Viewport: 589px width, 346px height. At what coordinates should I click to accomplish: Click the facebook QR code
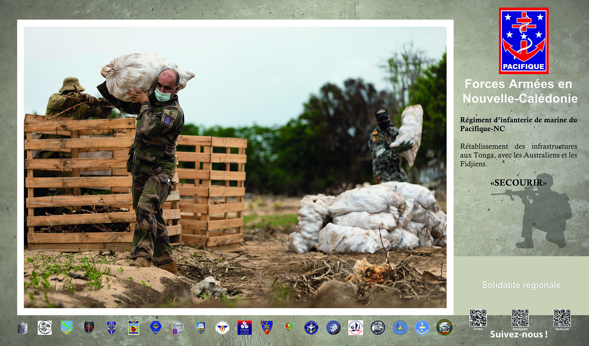pyautogui.click(x=562, y=318)
